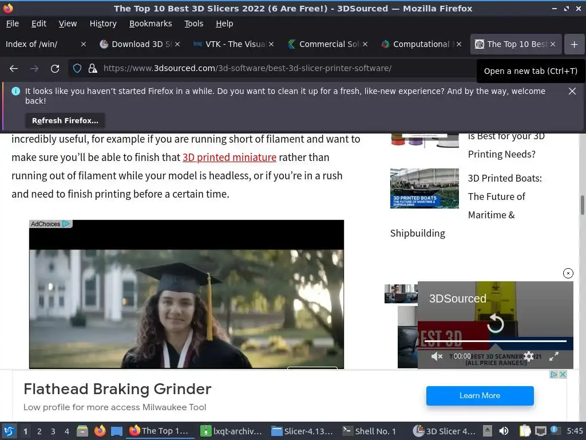The width and height of the screenshot is (586, 440).
Task: Open the Tools menu
Action: point(193,23)
